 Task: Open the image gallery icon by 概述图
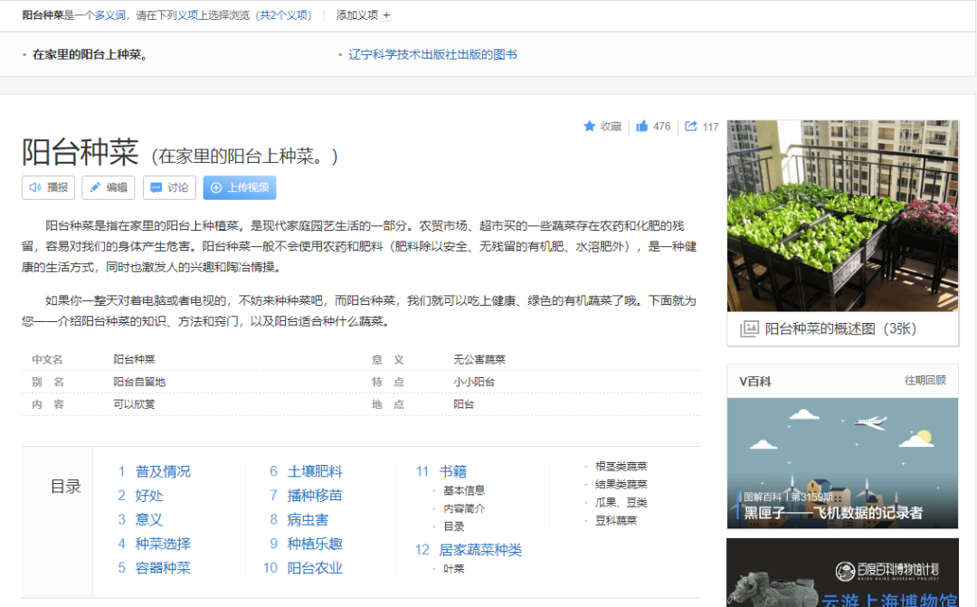pos(749,328)
